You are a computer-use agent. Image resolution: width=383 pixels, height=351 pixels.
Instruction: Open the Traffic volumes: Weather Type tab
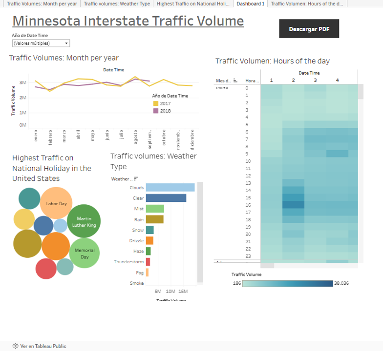(117, 3)
